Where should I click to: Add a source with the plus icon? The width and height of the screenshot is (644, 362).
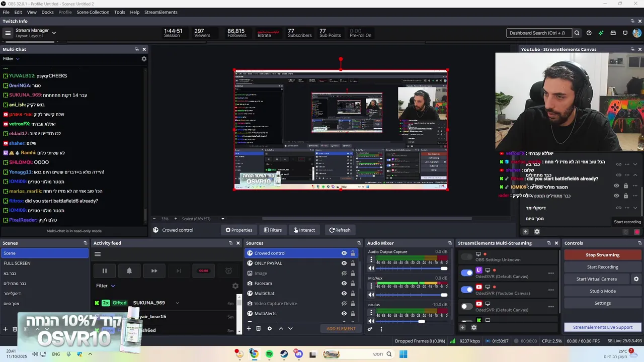pos(249,329)
